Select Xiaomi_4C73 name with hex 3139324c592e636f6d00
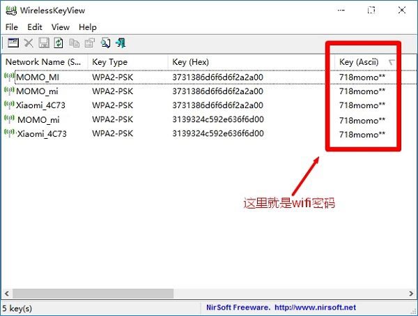The height and width of the screenshot is (316, 418). click(x=42, y=133)
